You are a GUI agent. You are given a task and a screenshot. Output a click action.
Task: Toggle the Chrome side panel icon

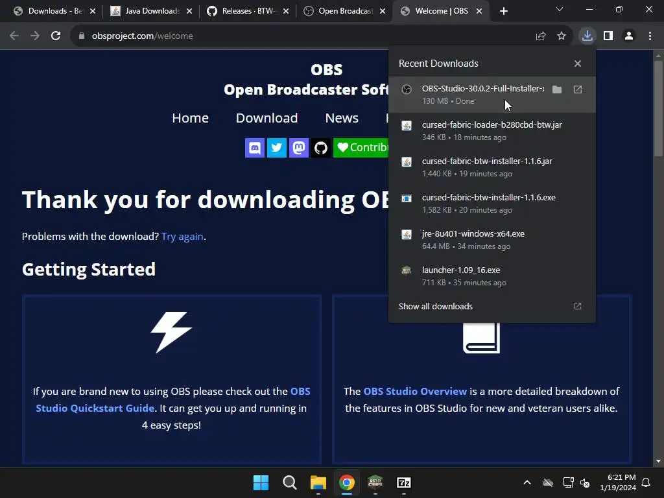coord(608,36)
